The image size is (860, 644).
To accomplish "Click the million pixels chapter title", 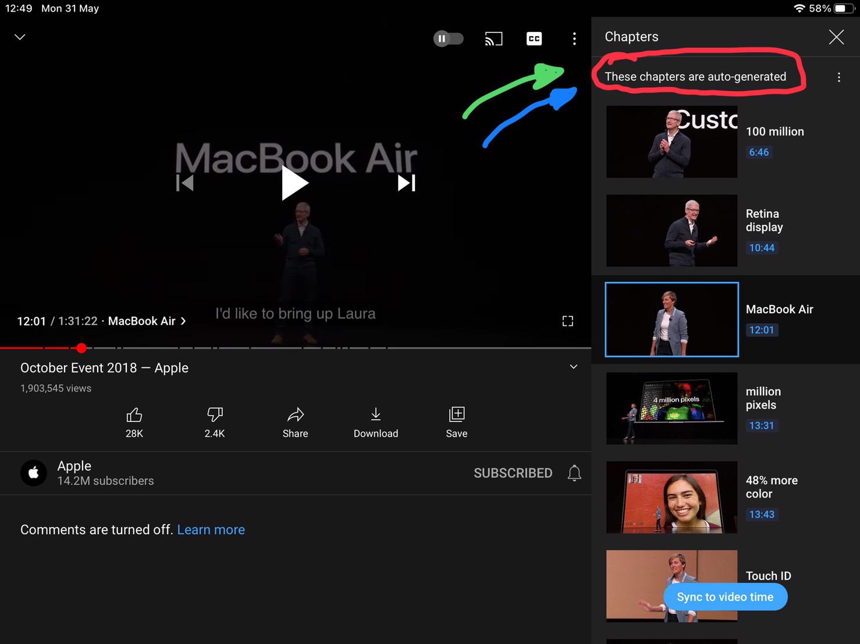I will pos(763,398).
